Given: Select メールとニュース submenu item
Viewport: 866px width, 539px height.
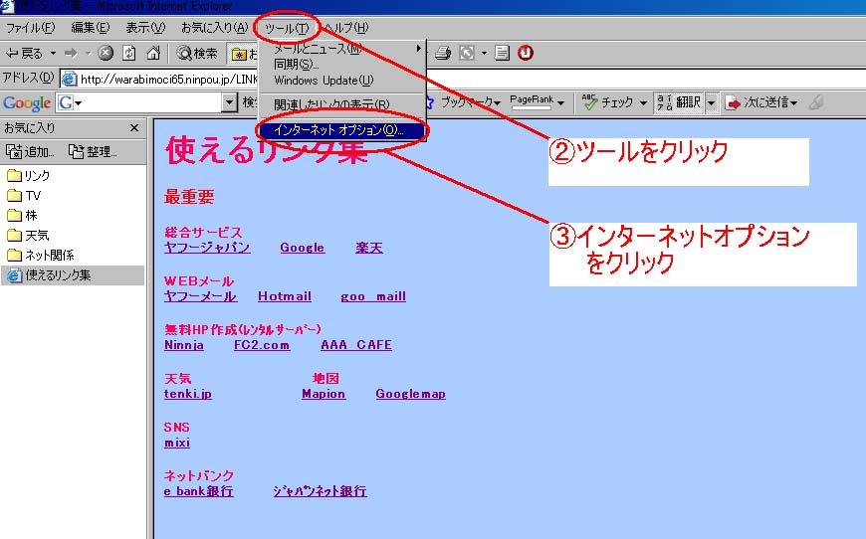Looking at the screenshot, I should (341, 49).
